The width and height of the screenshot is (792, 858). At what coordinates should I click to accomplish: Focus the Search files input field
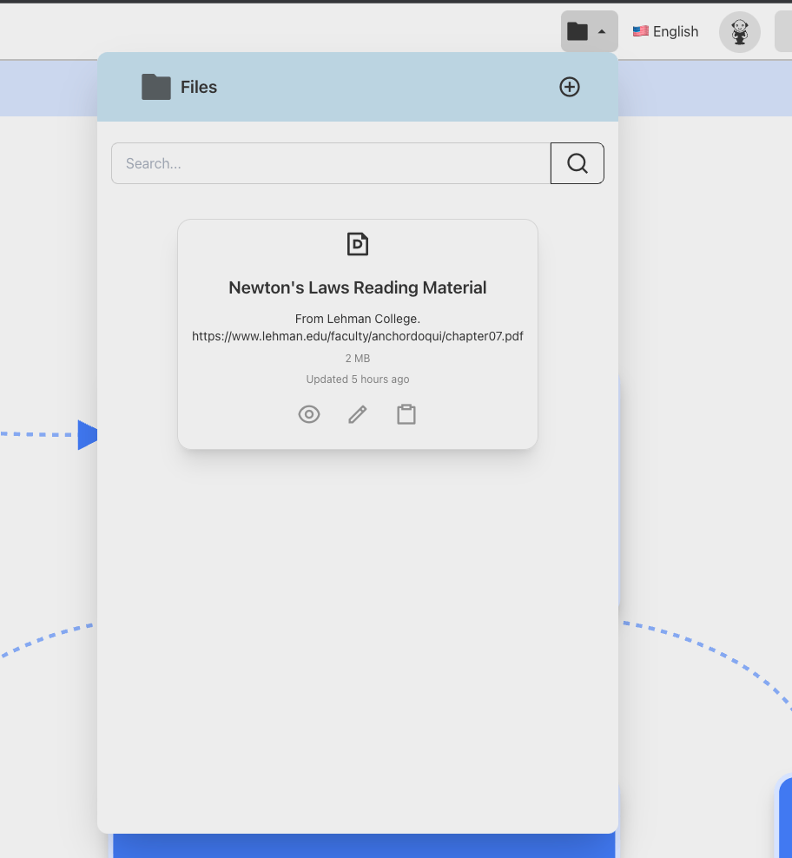point(331,163)
